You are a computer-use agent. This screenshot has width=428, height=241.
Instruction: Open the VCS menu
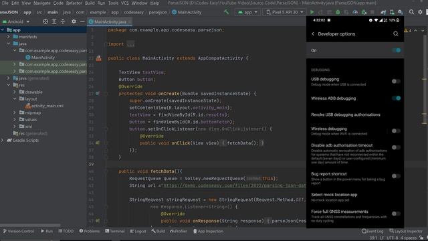125,3
